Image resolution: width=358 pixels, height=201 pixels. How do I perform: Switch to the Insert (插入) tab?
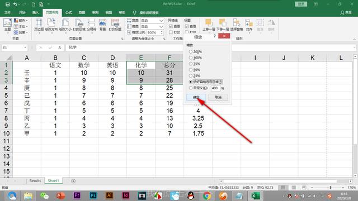[x=35, y=12]
